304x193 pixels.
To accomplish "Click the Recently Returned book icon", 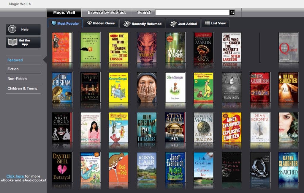I will coord(127,24).
